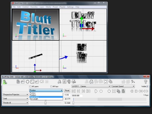Click the resolution resize icon
Screen dimensions: 152x114
pyautogui.click(x=32, y=82)
